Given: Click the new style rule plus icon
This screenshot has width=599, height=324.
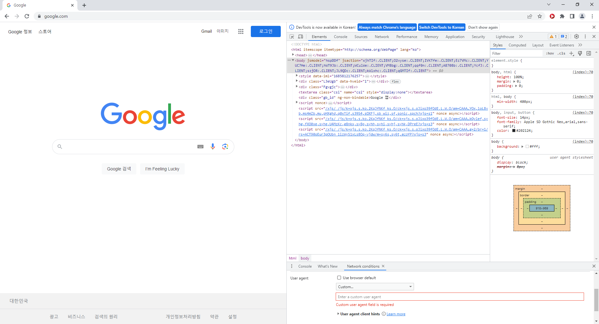Looking at the screenshot, I should pos(572,53).
